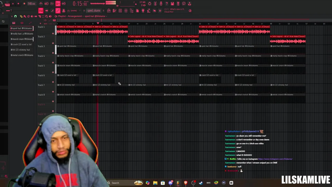Open the Playlist - Arrangement breadcrumb menu

pos(70,16)
